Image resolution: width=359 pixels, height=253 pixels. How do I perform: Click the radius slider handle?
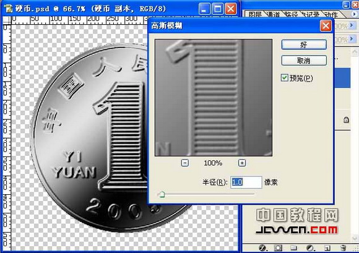[x=162, y=194]
